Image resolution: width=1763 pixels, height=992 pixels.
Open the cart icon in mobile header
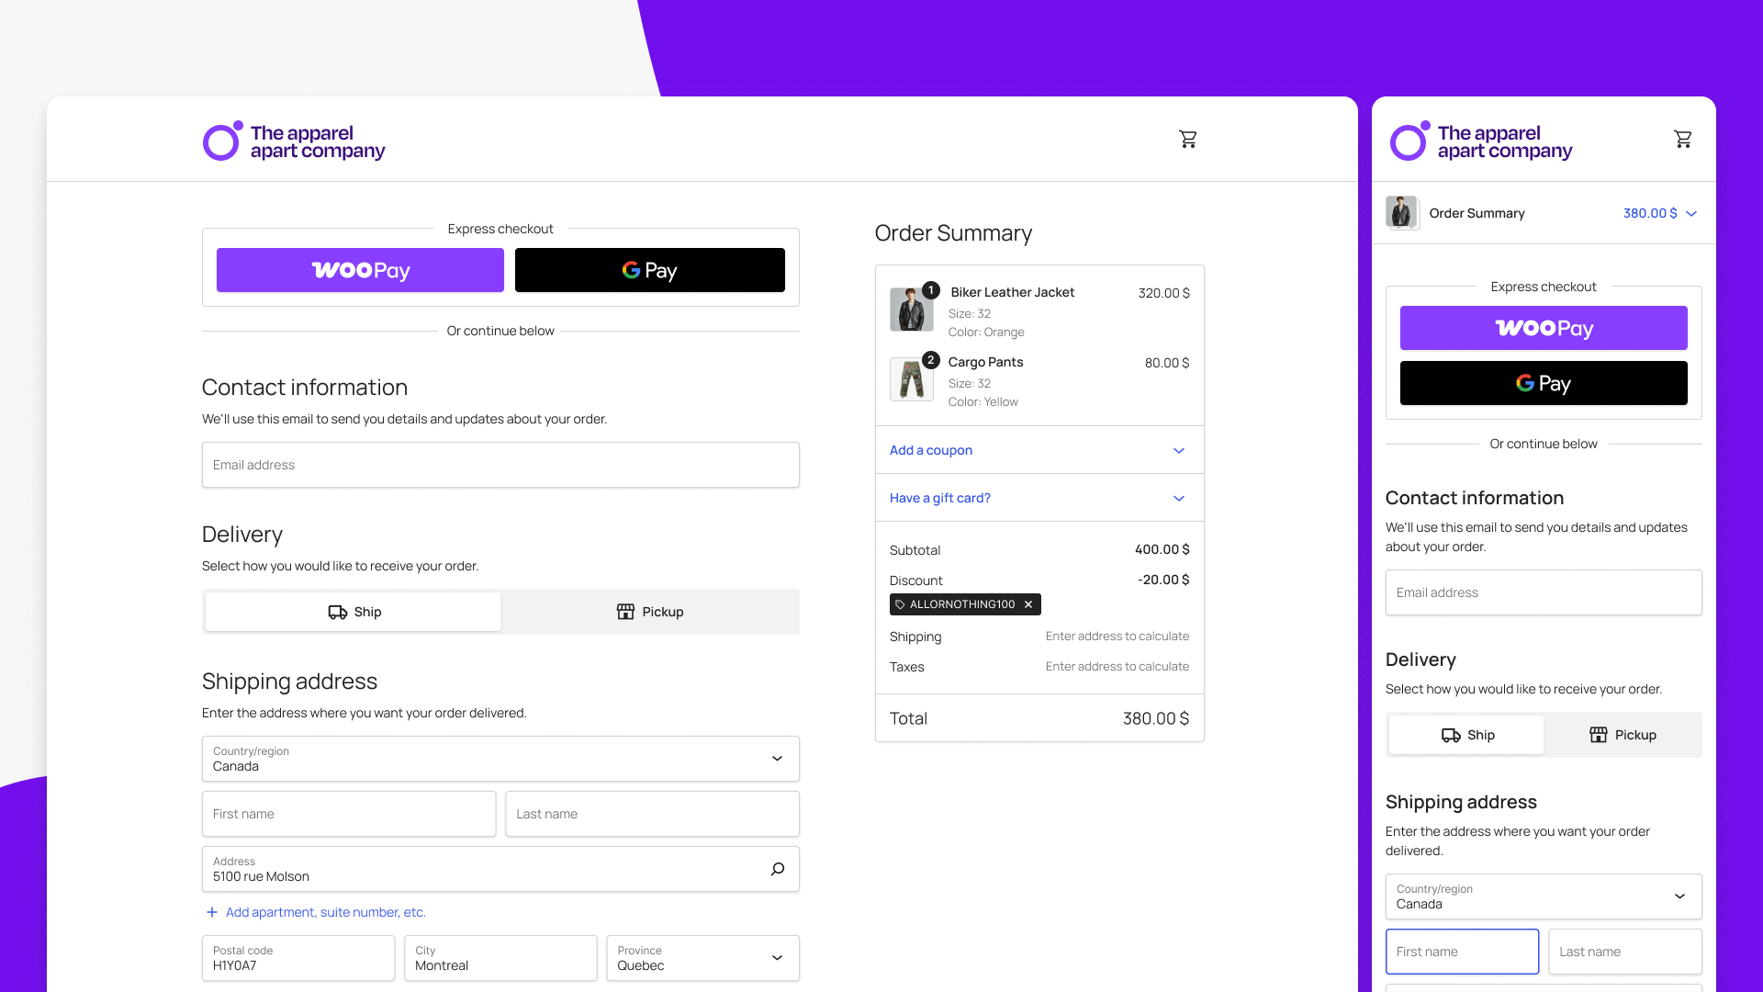pos(1683,139)
